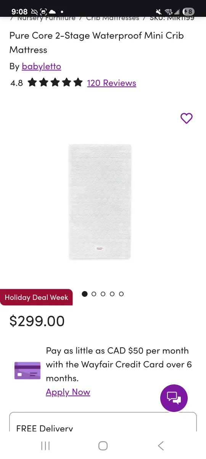
Task: Open the recent apps button
Action: click(45, 446)
